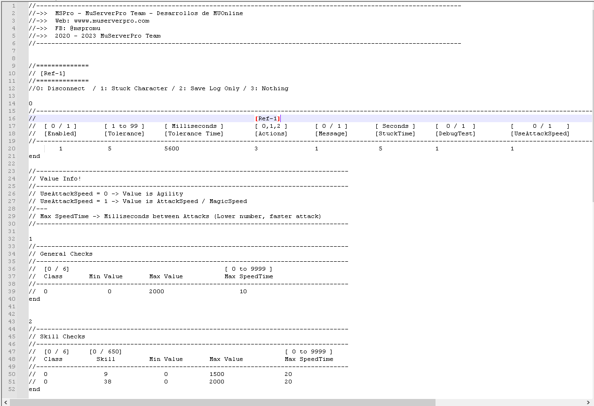Viewport: 594px width, 406px height.
Task: Click the "// Skill Checks" comment line
Action: [57, 336]
